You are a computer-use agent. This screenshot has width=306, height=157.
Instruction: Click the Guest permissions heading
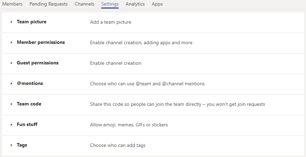(38, 63)
